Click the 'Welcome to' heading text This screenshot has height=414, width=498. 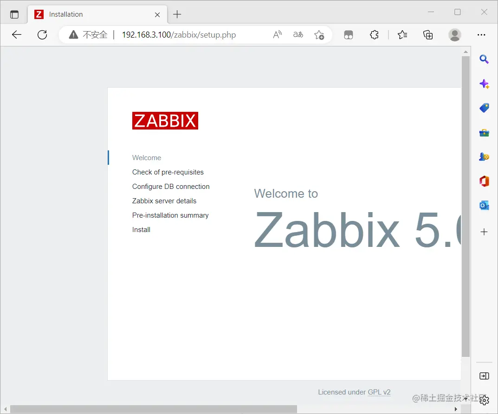click(x=286, y=194)
